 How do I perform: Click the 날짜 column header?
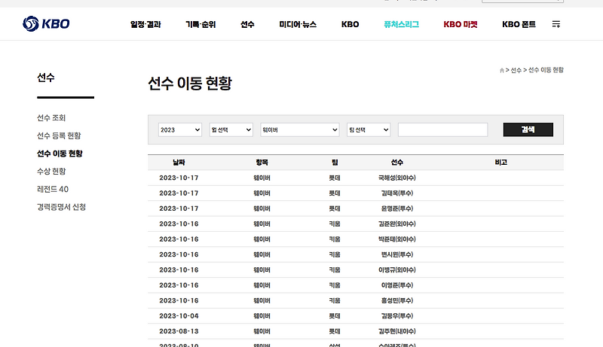pyautogui.click(x=179, y=163)
